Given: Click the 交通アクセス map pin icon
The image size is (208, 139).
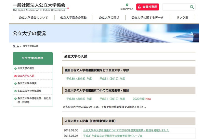Looking at the screenshot, I should tap(127, 5).
